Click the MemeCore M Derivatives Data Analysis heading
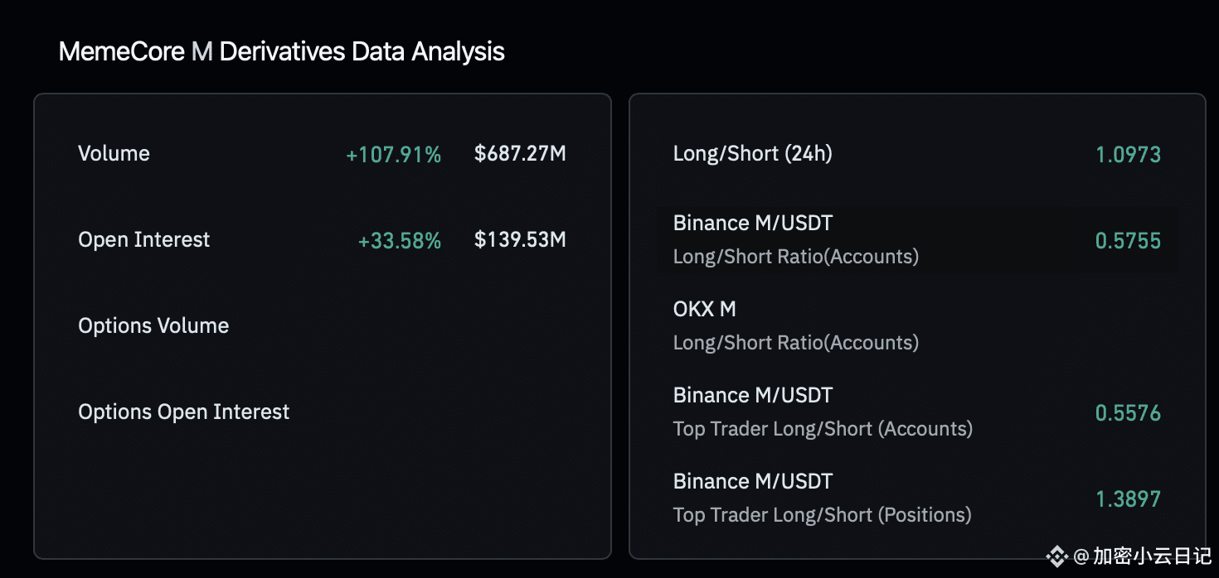 point(281,51)
